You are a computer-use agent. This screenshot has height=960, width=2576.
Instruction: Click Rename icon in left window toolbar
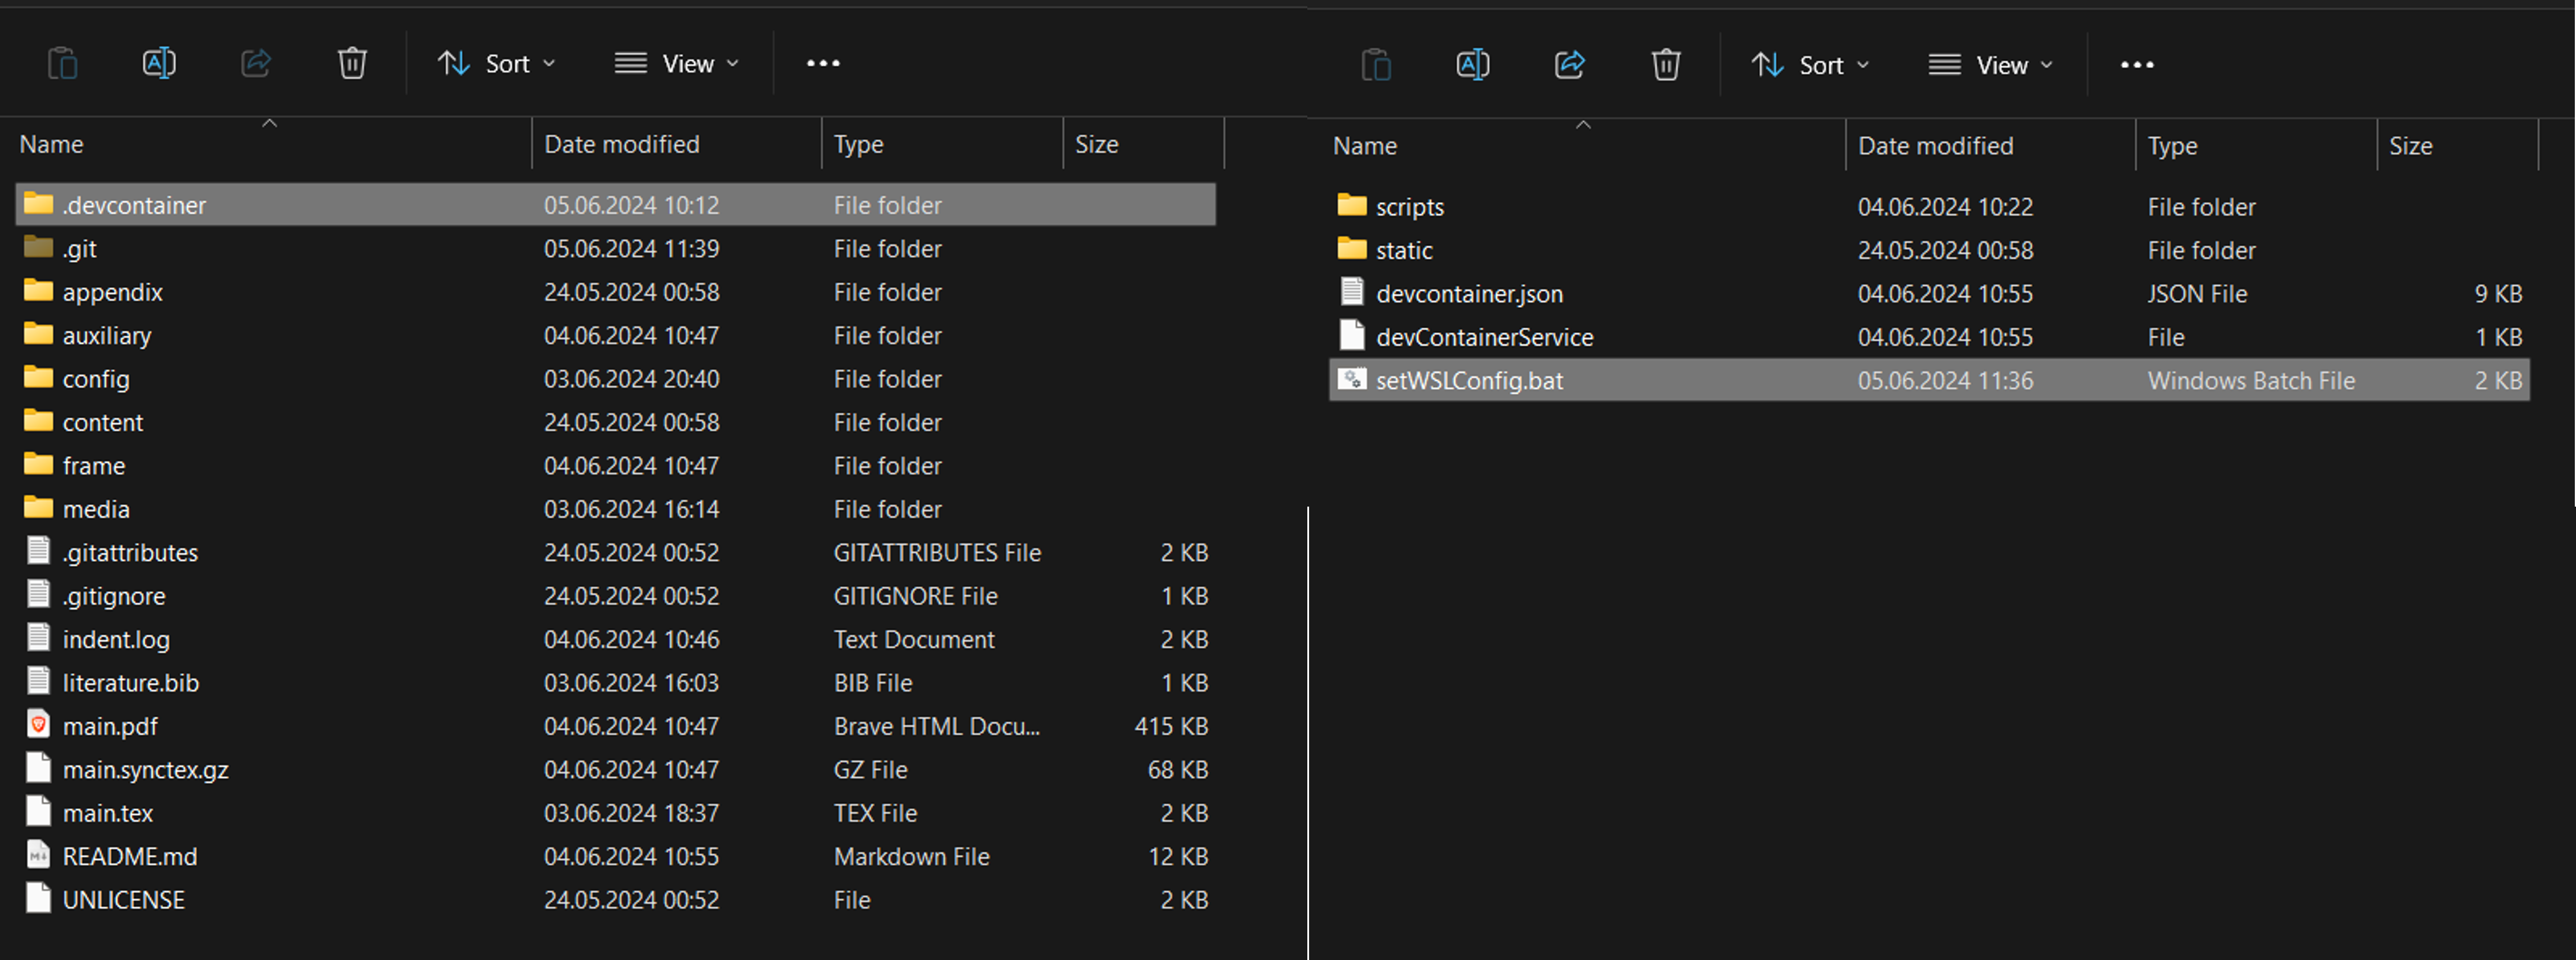click(159, 64)
